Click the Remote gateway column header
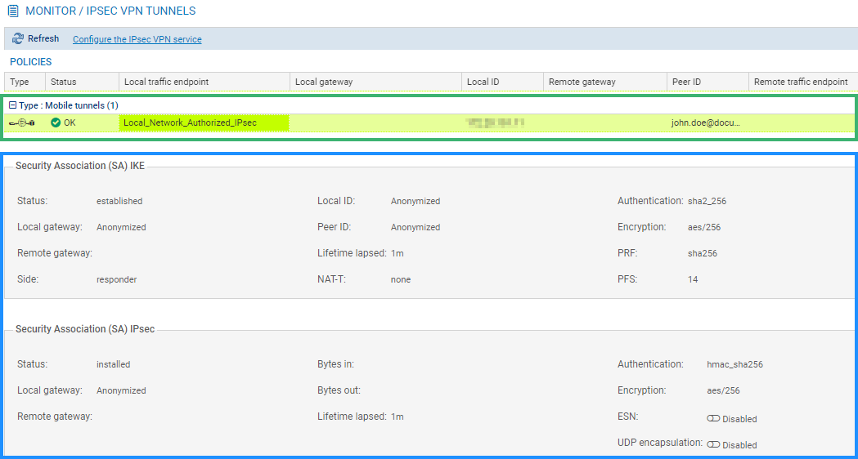The height and width of the screenshot is (459, 858). [x=582, y=82]
